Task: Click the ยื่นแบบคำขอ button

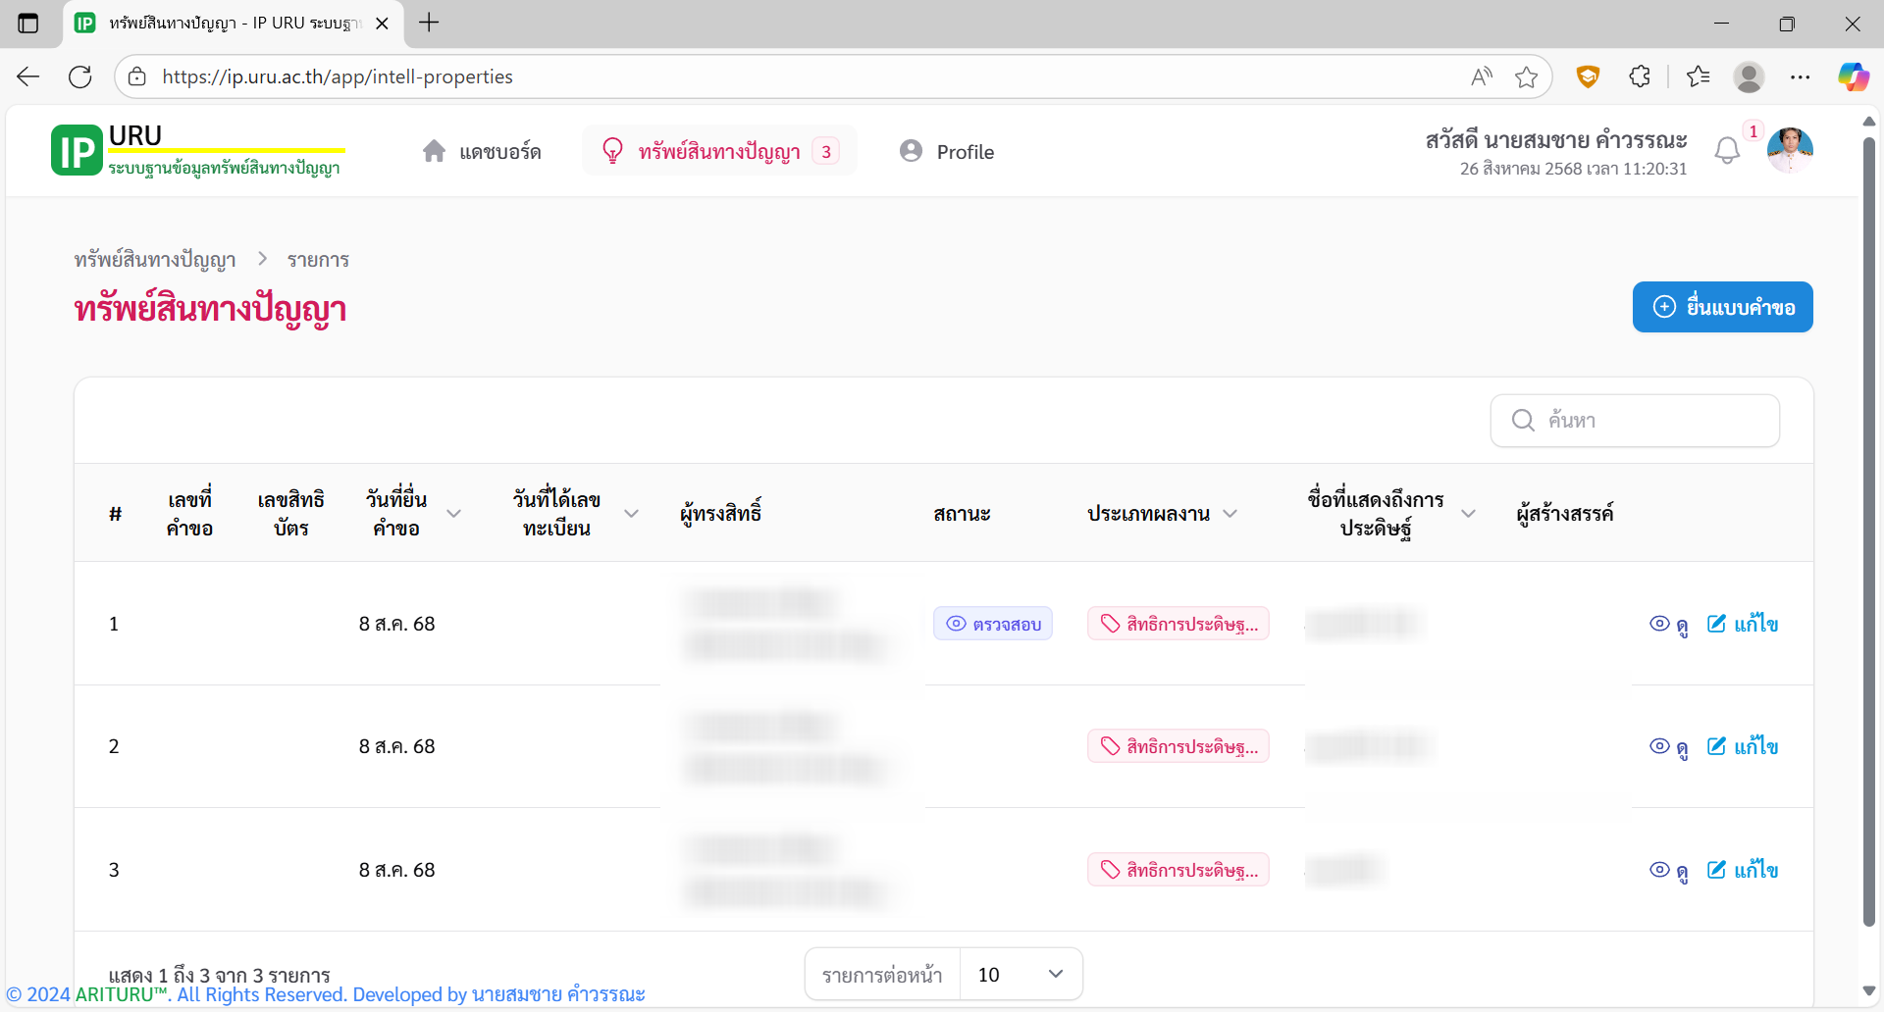Action: [x=1722, y=307]
